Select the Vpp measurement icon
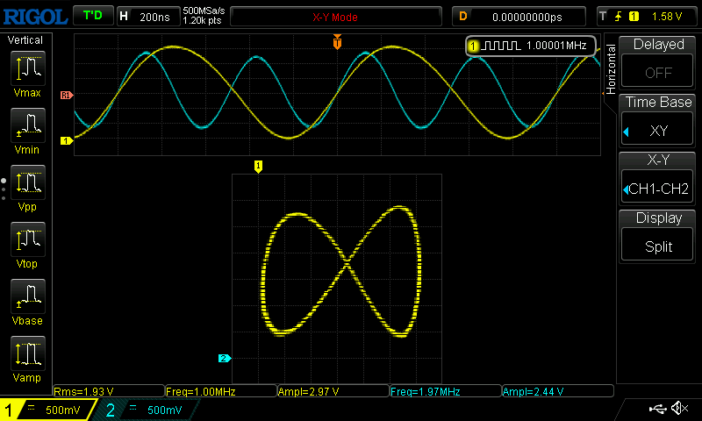The width and height of the screenshot is (702, 421). pos(28,182)
